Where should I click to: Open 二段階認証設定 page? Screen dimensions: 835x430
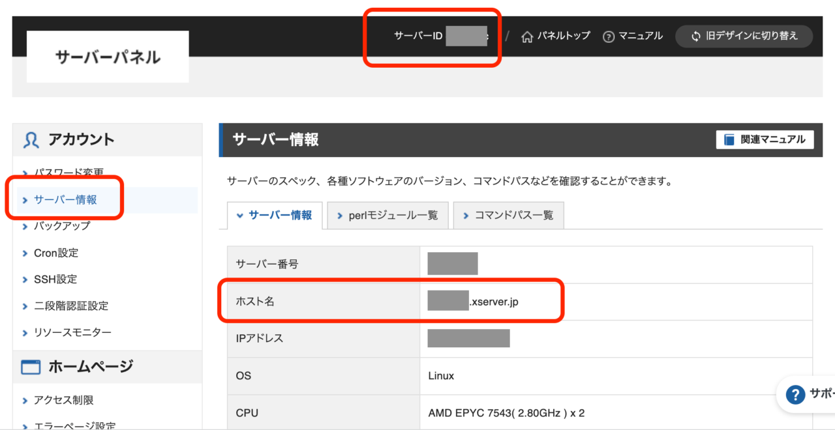click(71, 306)
